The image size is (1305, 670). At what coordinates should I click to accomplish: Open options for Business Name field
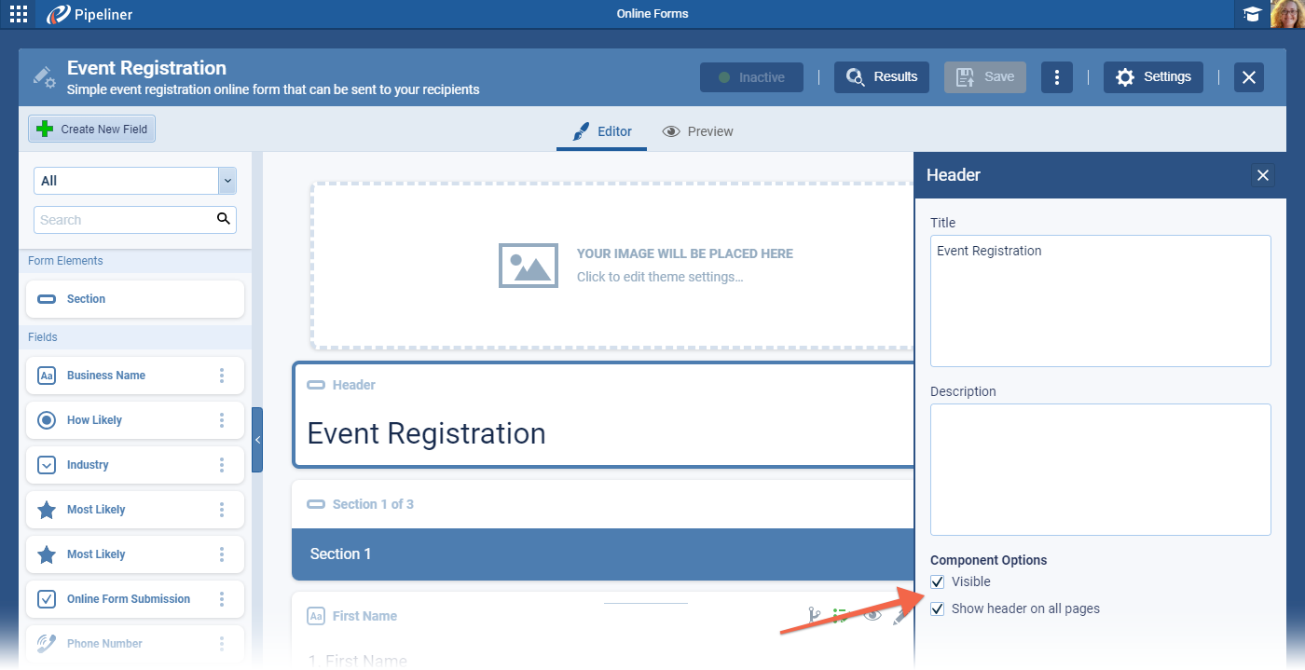(222, 376)
